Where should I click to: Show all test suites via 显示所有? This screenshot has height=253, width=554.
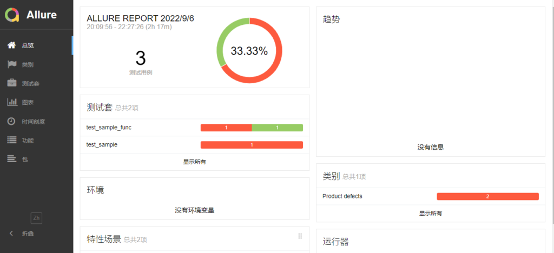tap(194, 162)
